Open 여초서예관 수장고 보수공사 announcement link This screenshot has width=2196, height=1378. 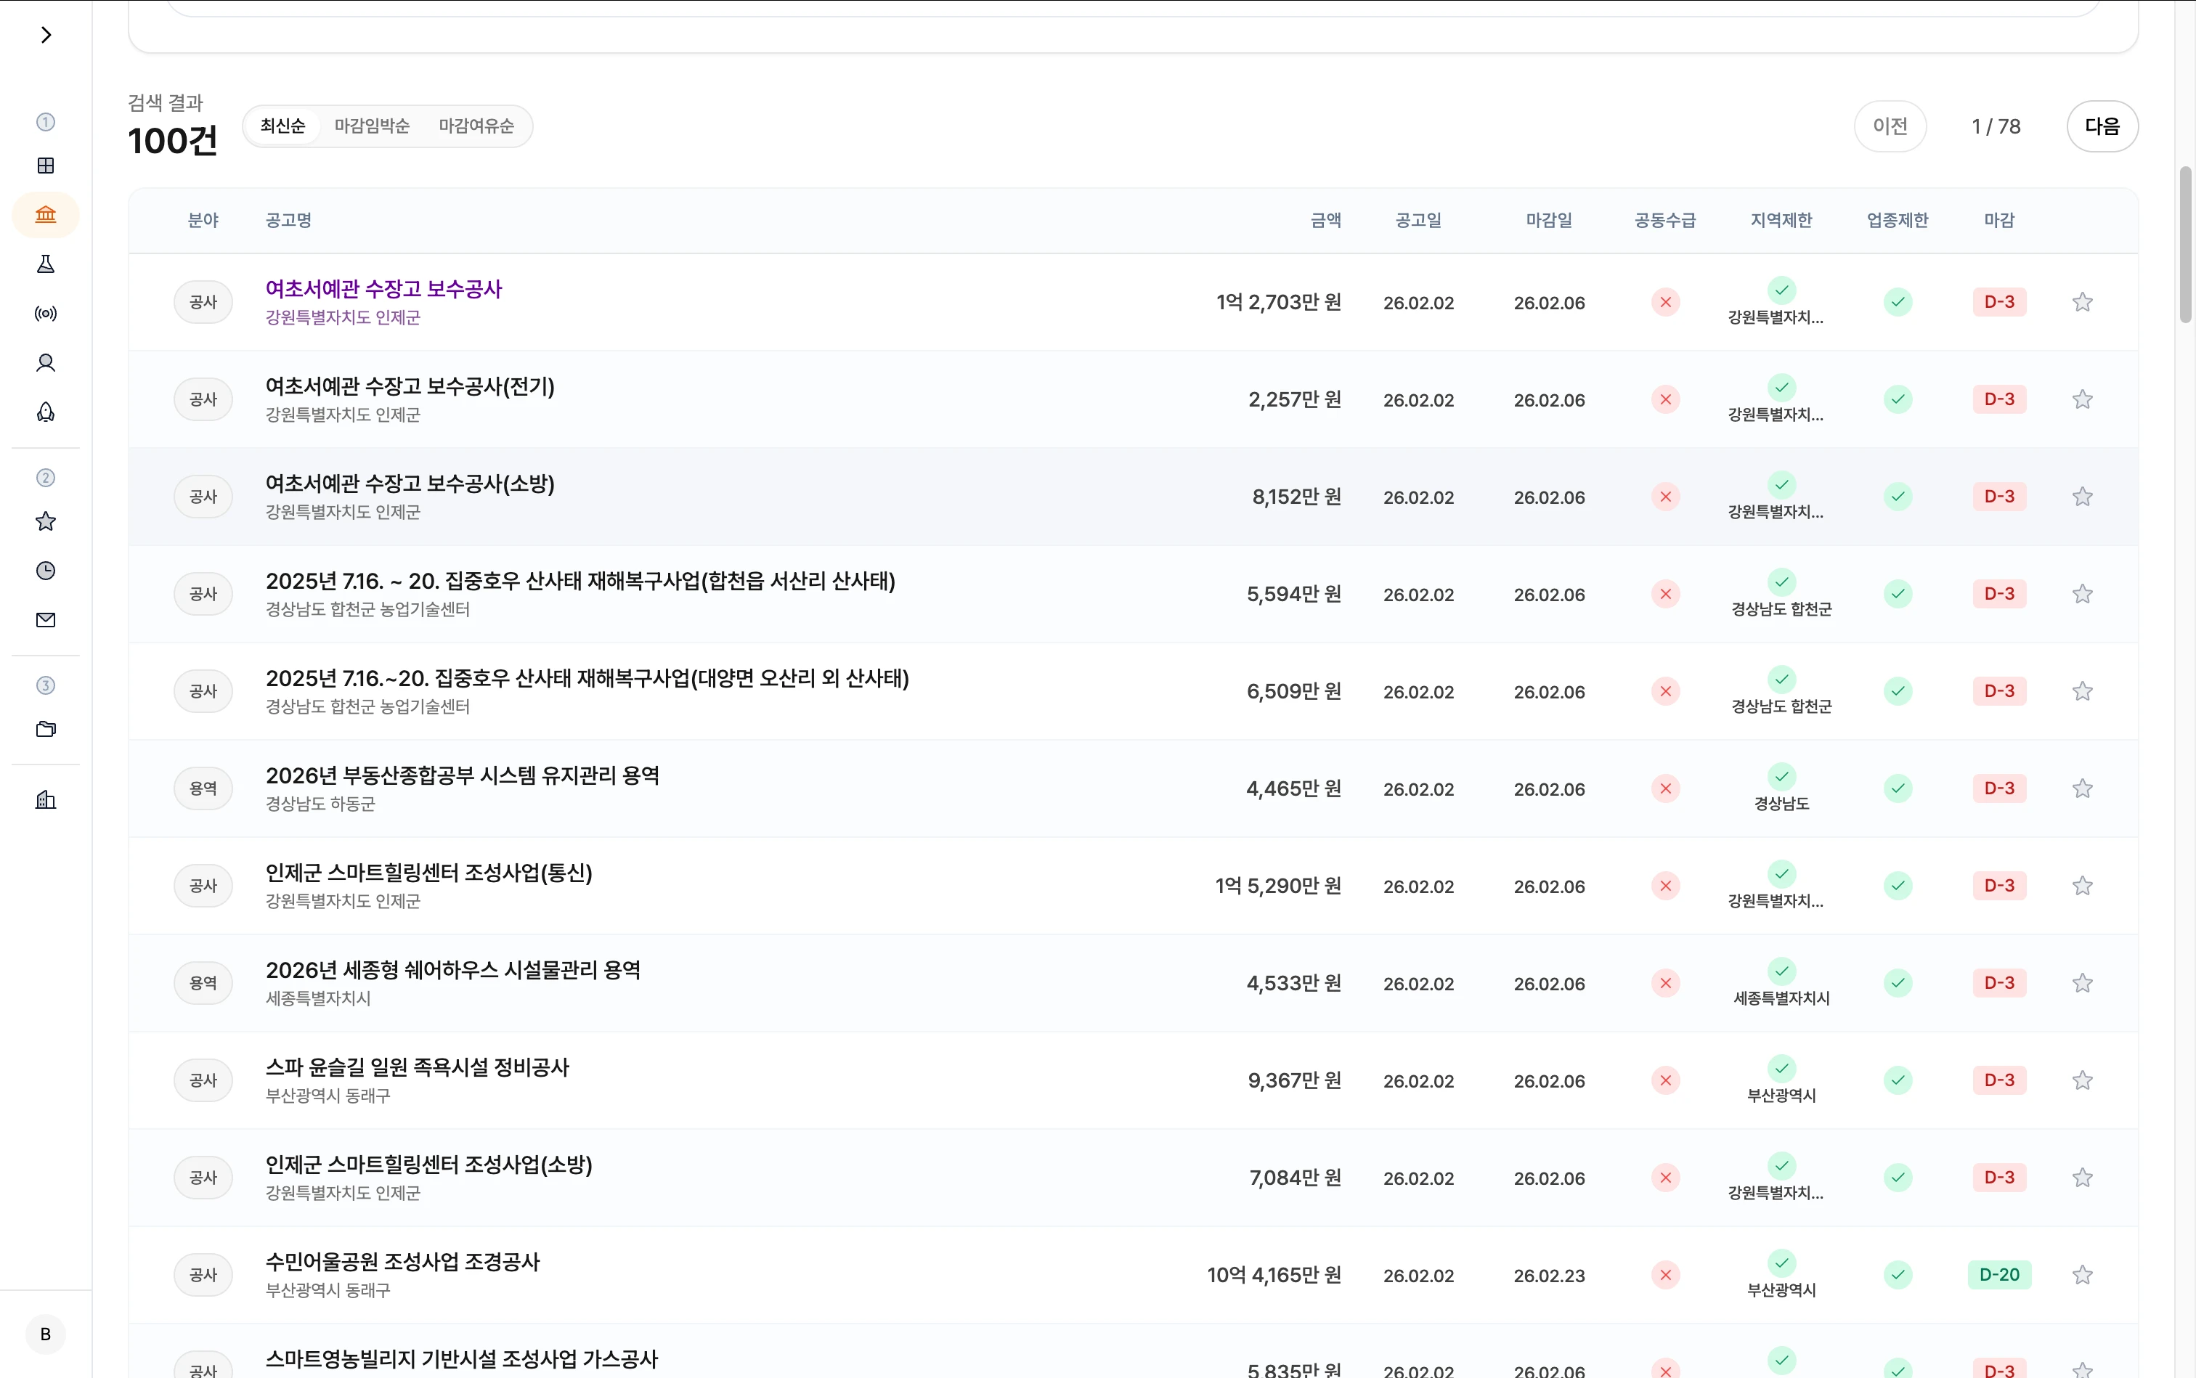pyautogui.click(x=383, y=289)
